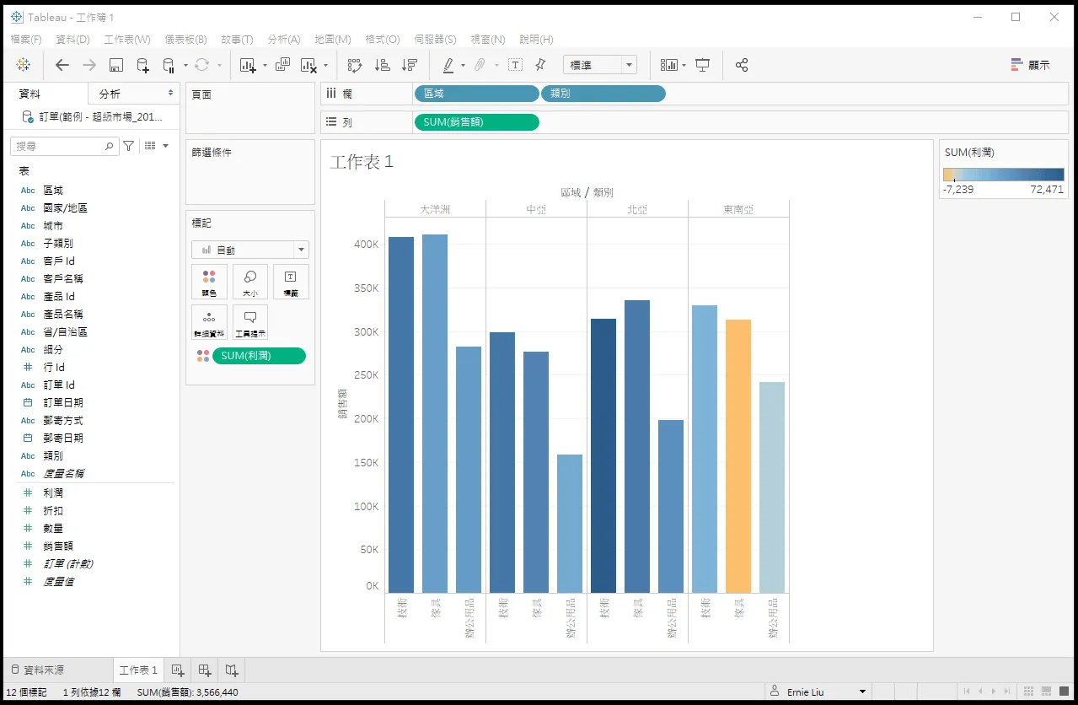
Task: Open the Data menu (資料)
Action: tap(72, 40)
